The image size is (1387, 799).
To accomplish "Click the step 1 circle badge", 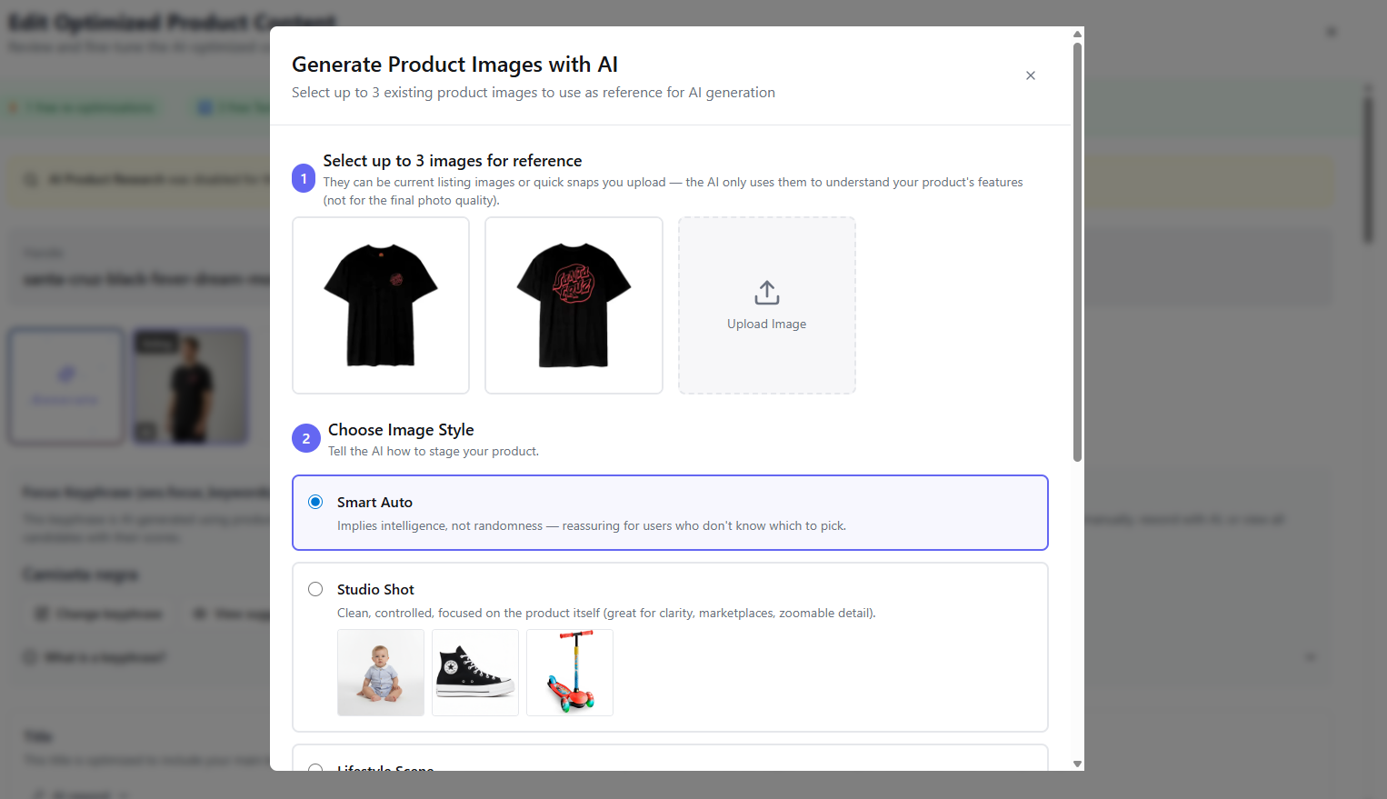I will point(305,178).
